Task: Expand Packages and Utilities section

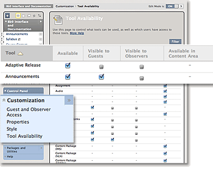Action: [5, 148]
